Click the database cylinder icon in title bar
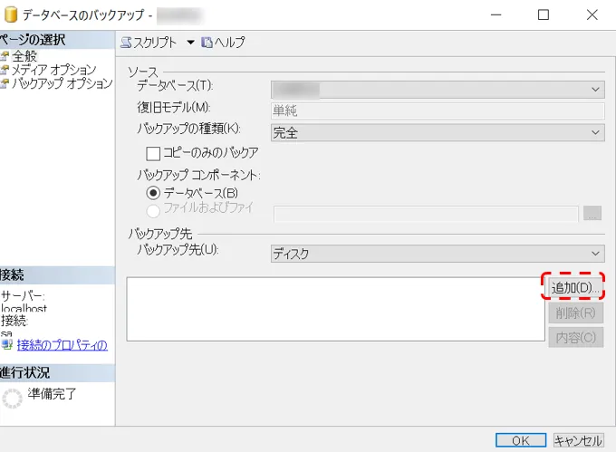Screen dimensions: 616x452 tap(12, 15)
